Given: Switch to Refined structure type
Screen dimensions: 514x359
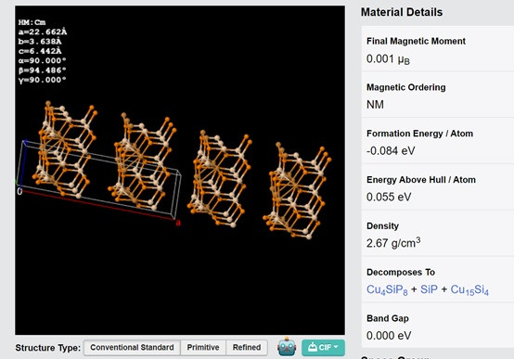Looking at the screenshot, I should 247,348.
